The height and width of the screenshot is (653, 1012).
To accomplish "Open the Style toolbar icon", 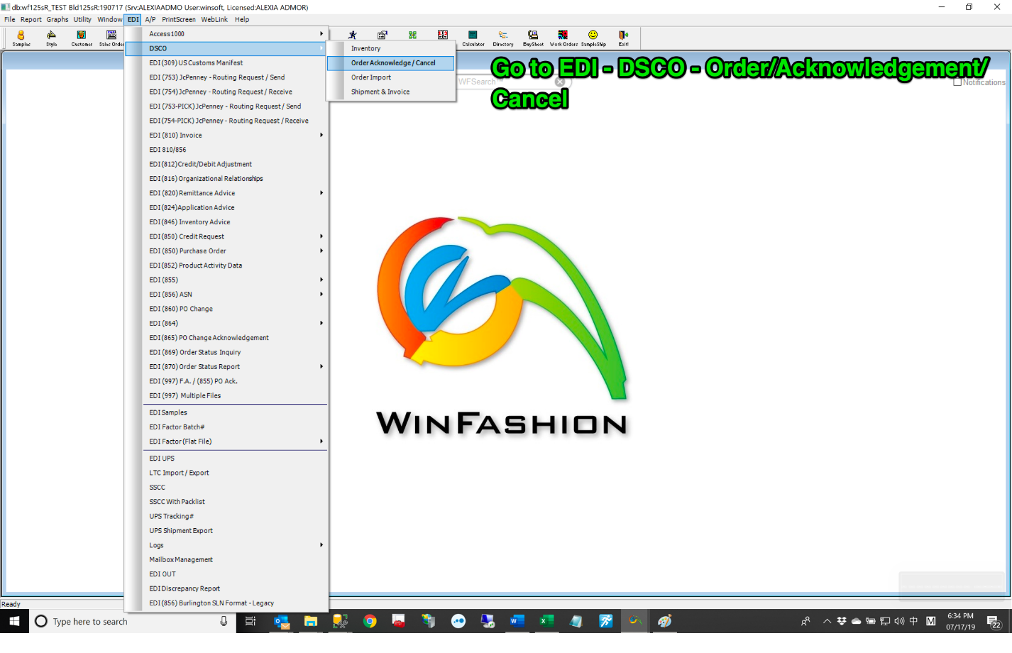I will (x=52, y=38).
